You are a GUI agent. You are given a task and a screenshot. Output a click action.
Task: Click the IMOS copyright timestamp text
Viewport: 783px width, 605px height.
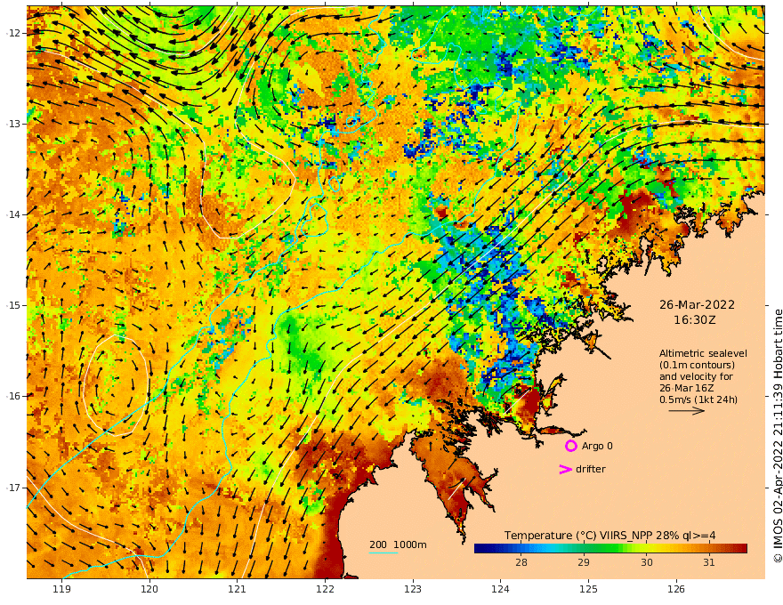778,436
